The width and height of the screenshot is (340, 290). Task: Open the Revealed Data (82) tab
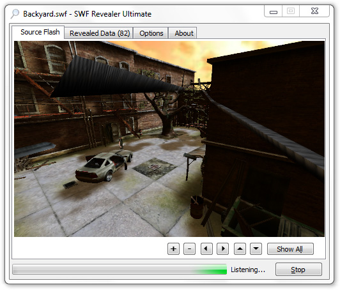[99, 33]
